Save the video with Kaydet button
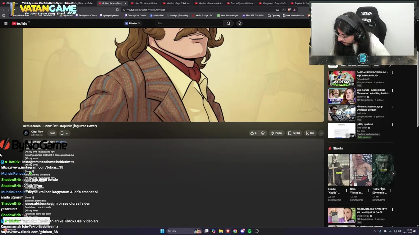The width and height of the screenshot is (419, 235). (294, 133)
